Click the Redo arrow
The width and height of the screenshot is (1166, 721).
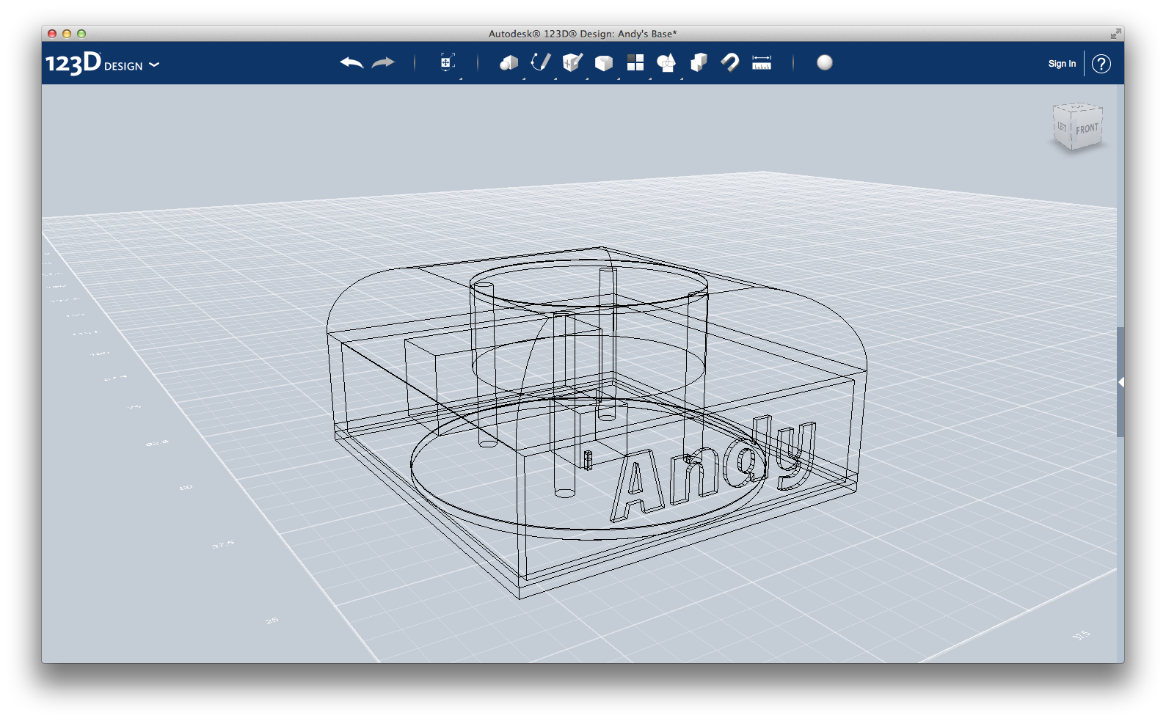coord(383,63)
